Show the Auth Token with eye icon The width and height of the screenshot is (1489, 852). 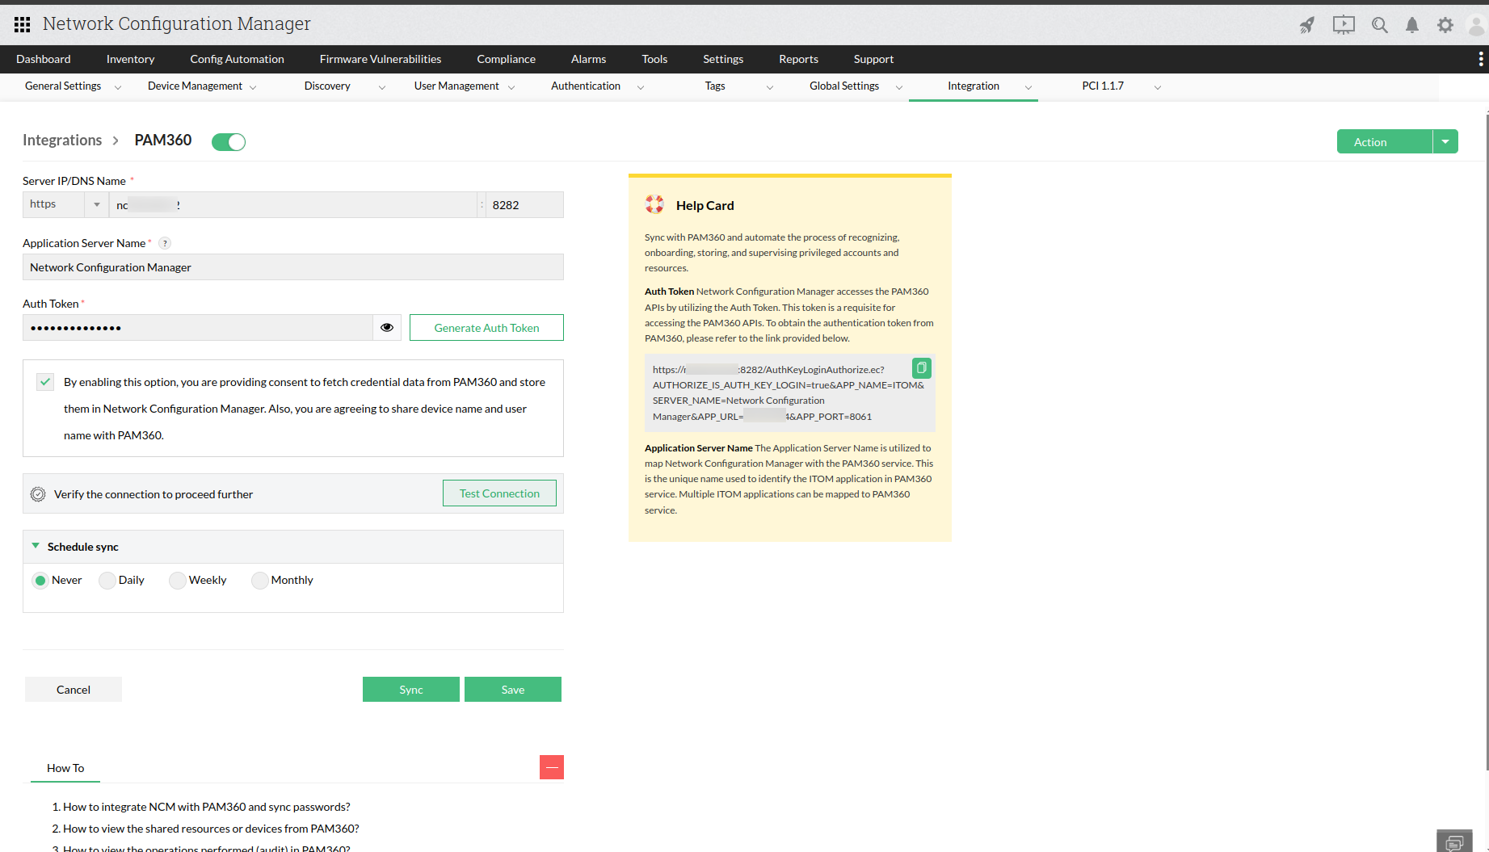(387, 327)
